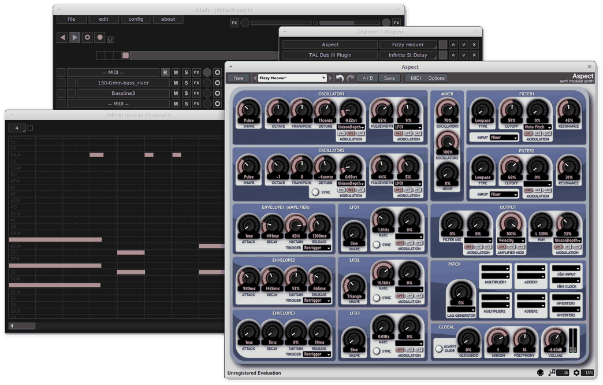Screen dimensions: 603x385
Task: Click the grid value field showing 4 in Edit Actions
Action: click(x=17, y=128)
